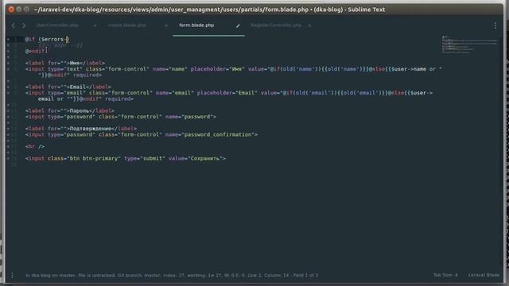This screenshot has height=286, width=509.
Task: Go to previous tab with left arrow
Action: click(x=14, y=25)
